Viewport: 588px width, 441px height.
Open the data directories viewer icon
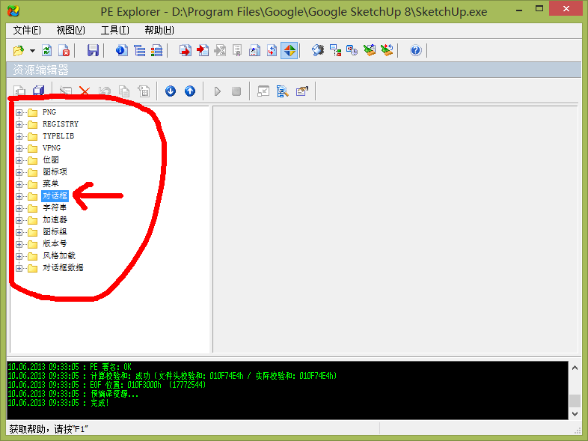[139, 50]
